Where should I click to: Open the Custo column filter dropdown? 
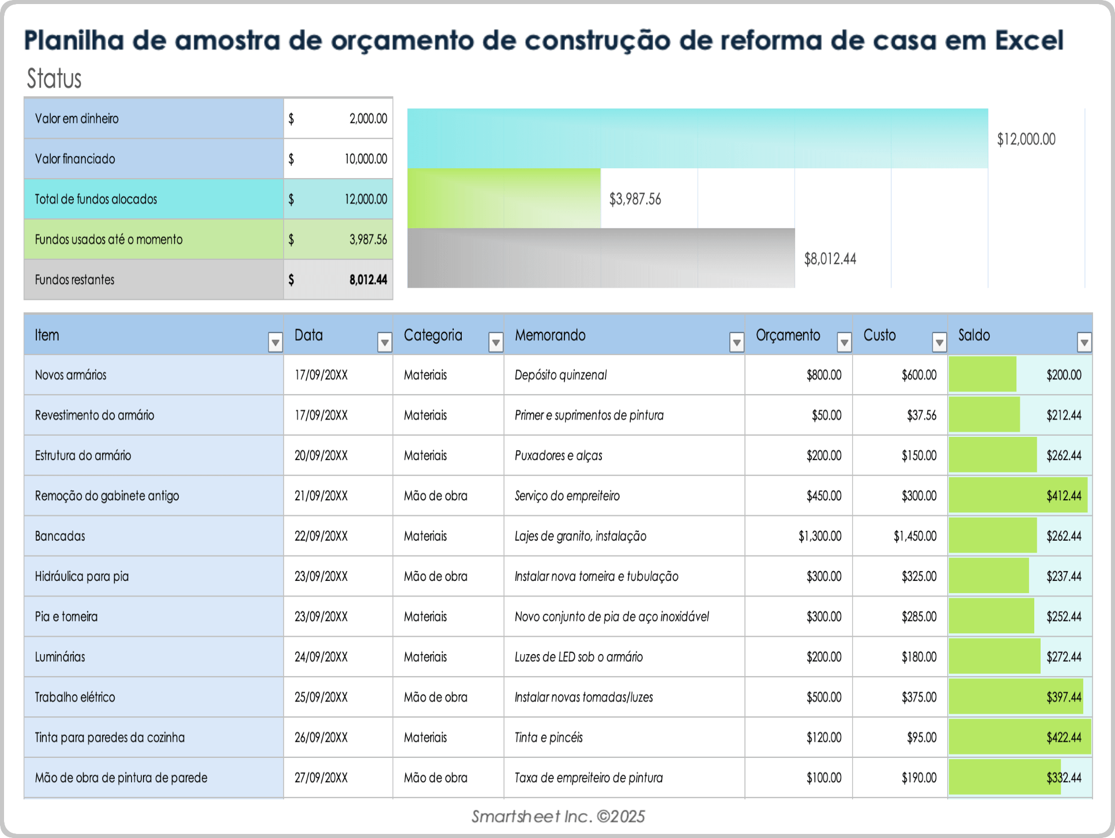(939, 342)
